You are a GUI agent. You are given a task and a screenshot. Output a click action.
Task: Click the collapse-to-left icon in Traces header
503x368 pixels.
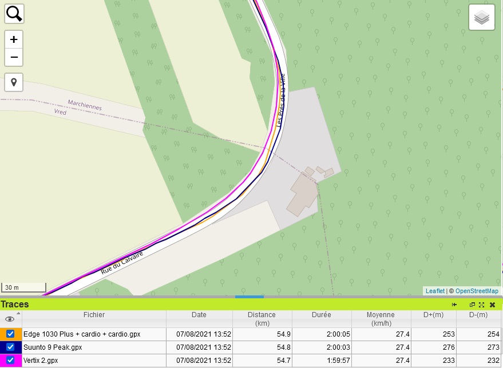454,305
